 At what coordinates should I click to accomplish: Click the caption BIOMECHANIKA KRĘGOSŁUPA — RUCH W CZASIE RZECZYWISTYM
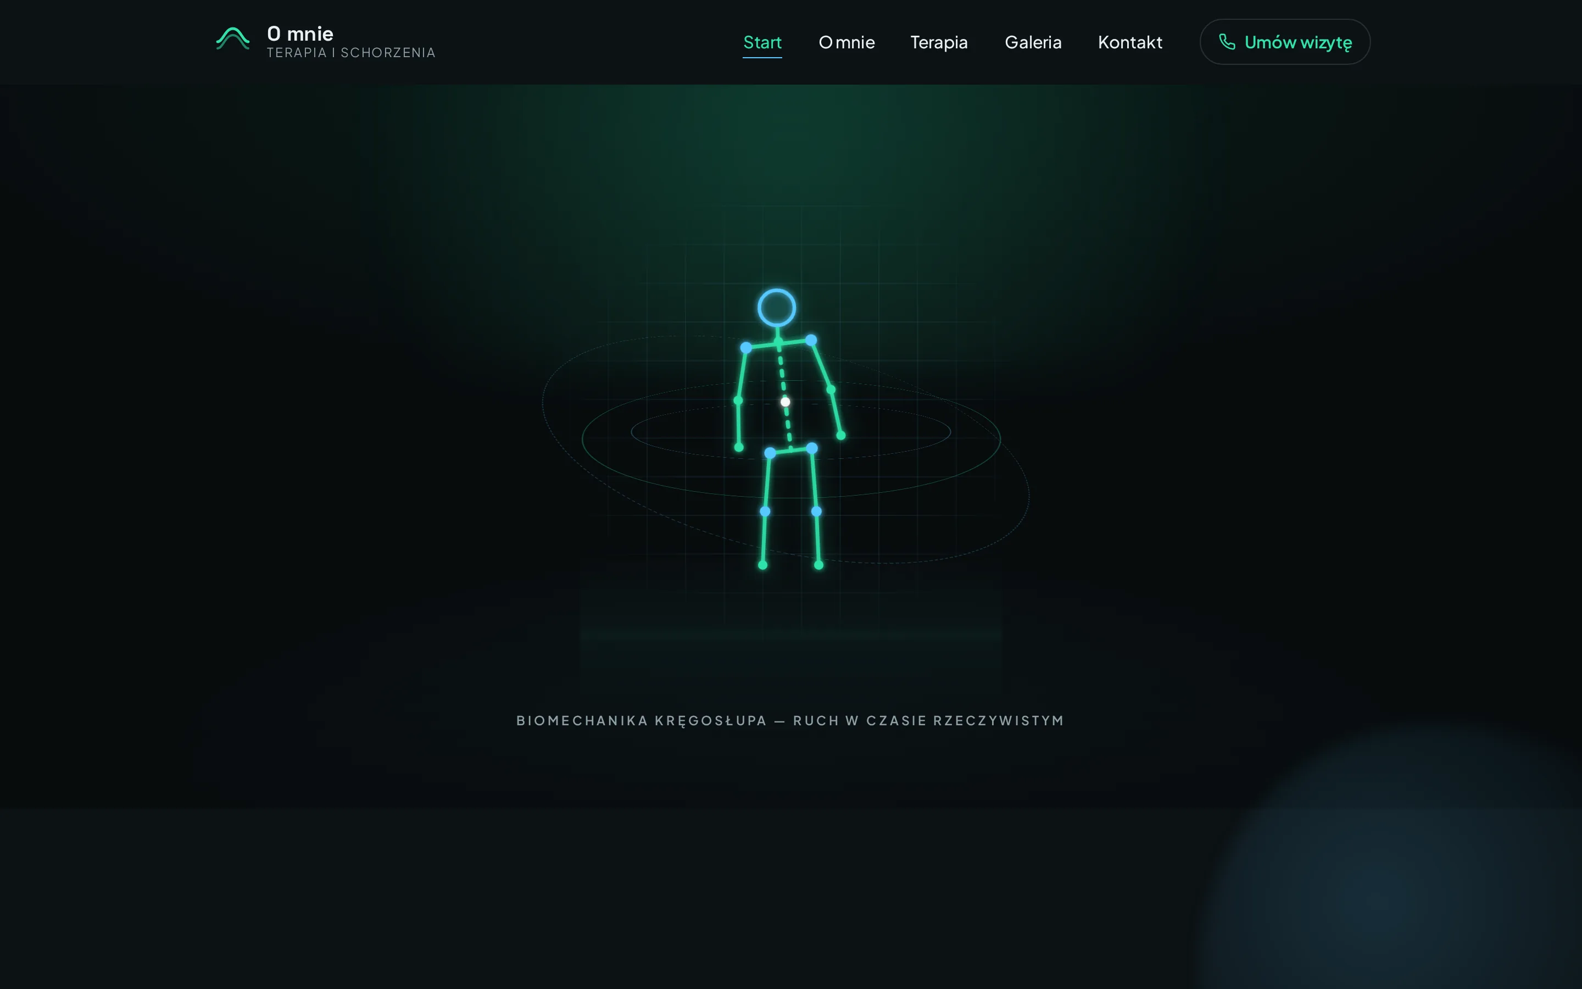click(x=790, y=721)
